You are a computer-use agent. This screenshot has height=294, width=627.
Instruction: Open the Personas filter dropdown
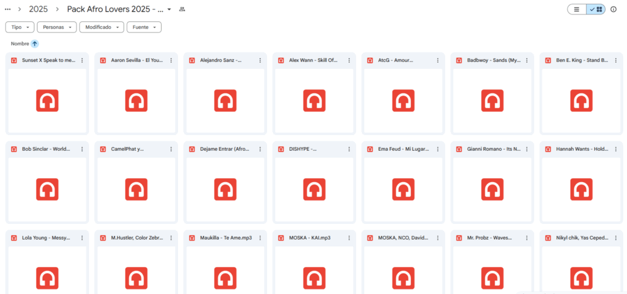[x=57, y=27]
